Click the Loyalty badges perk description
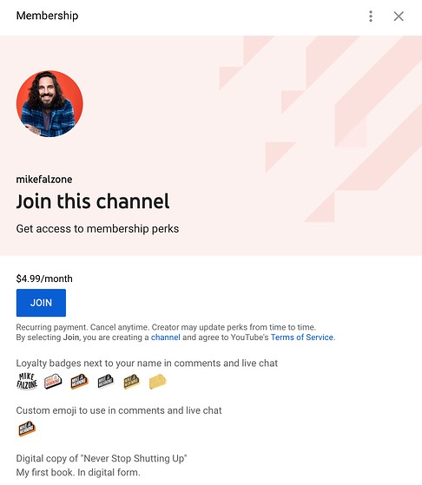The width and height of the screenshot is (422, 485). click(x=147, y=363)
